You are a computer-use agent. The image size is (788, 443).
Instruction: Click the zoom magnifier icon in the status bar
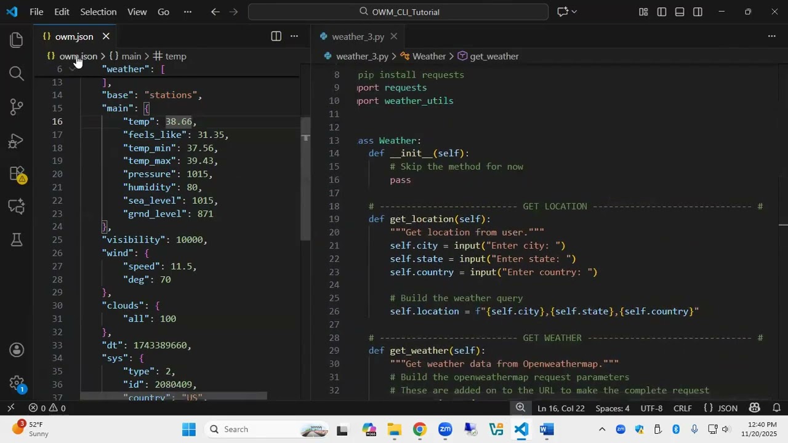[x=521, y=408]
